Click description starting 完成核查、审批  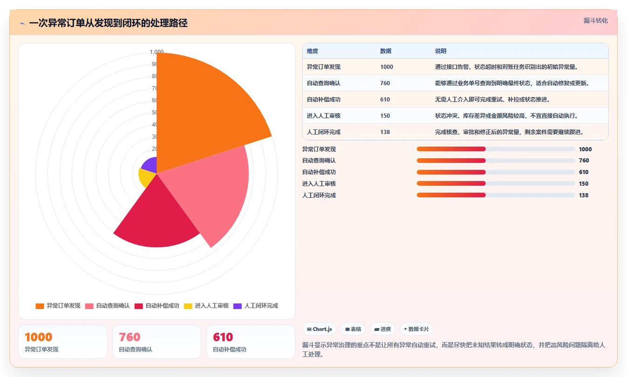[x=510, y=132]
